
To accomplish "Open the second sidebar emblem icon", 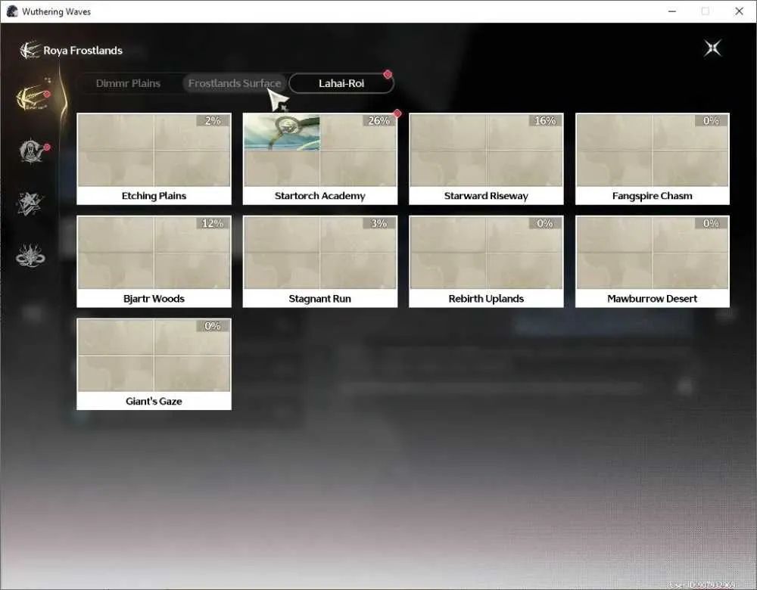I will point(32,151).
